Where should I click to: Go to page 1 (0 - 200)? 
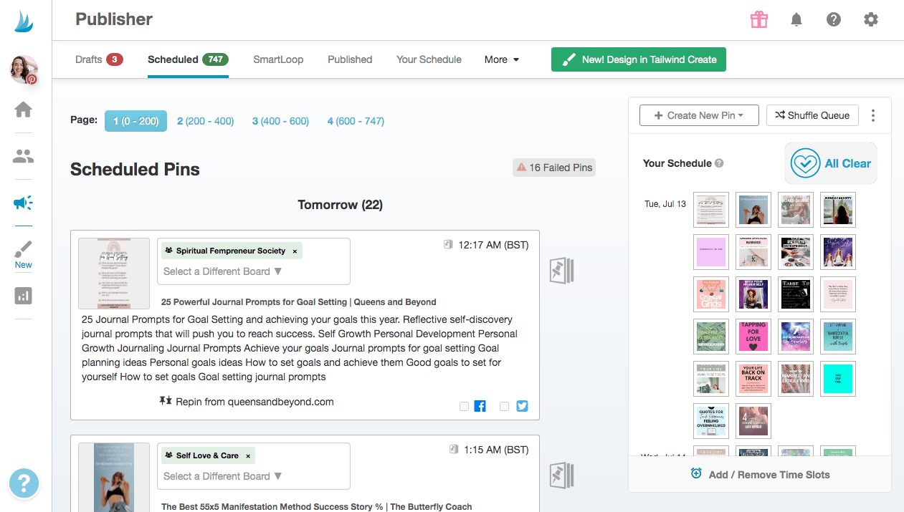pos(136,121)
